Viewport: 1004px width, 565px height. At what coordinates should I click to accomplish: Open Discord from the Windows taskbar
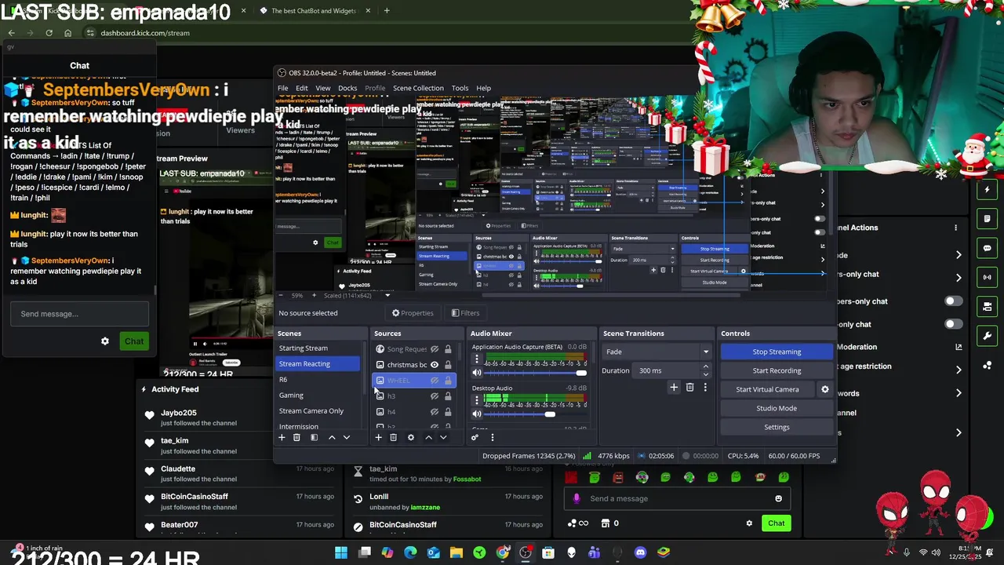click(641, 553)
